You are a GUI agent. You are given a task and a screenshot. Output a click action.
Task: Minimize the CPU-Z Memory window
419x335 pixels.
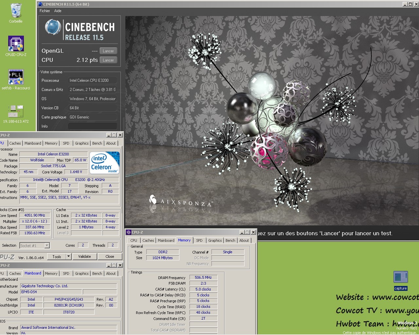tap(242, 232)
